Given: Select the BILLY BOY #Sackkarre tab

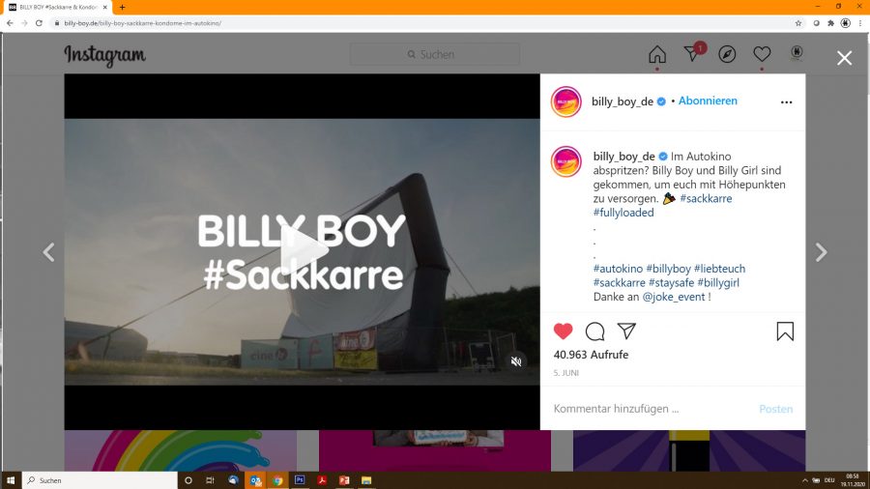Looking at the screenshot, I should click(x=58, y=7).
